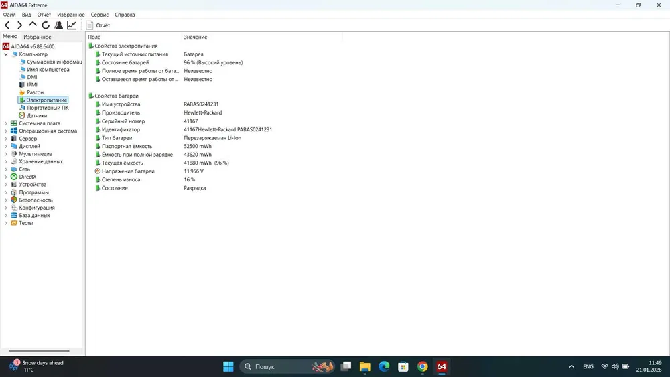Open the user profile icon in the toolbar
The width and height of the screenshot is (670, 377).
click(x=58, y=25)
